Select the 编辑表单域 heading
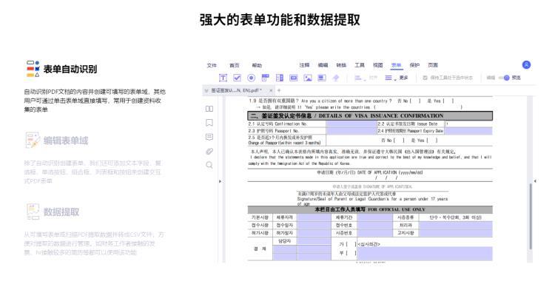555x304 pixels. tap(66, 141)
